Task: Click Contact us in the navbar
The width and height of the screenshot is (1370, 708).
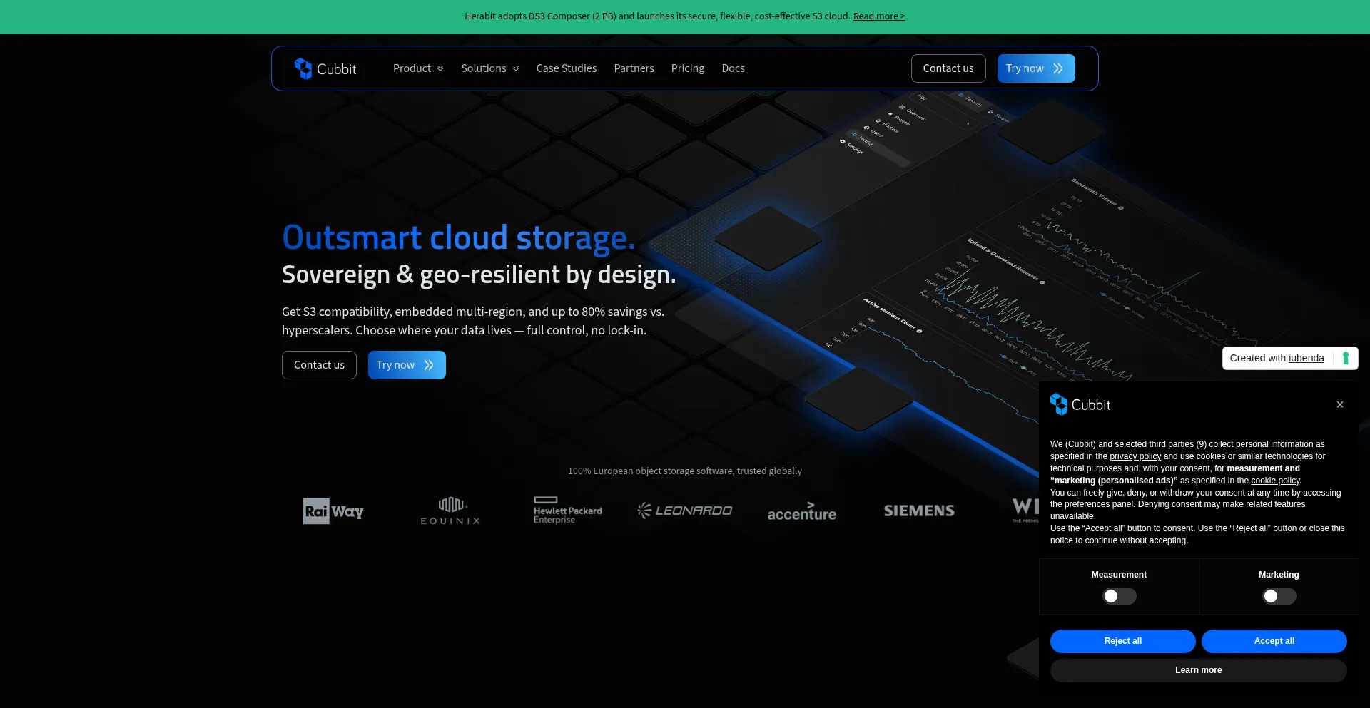Action: [x=948, y=68]
